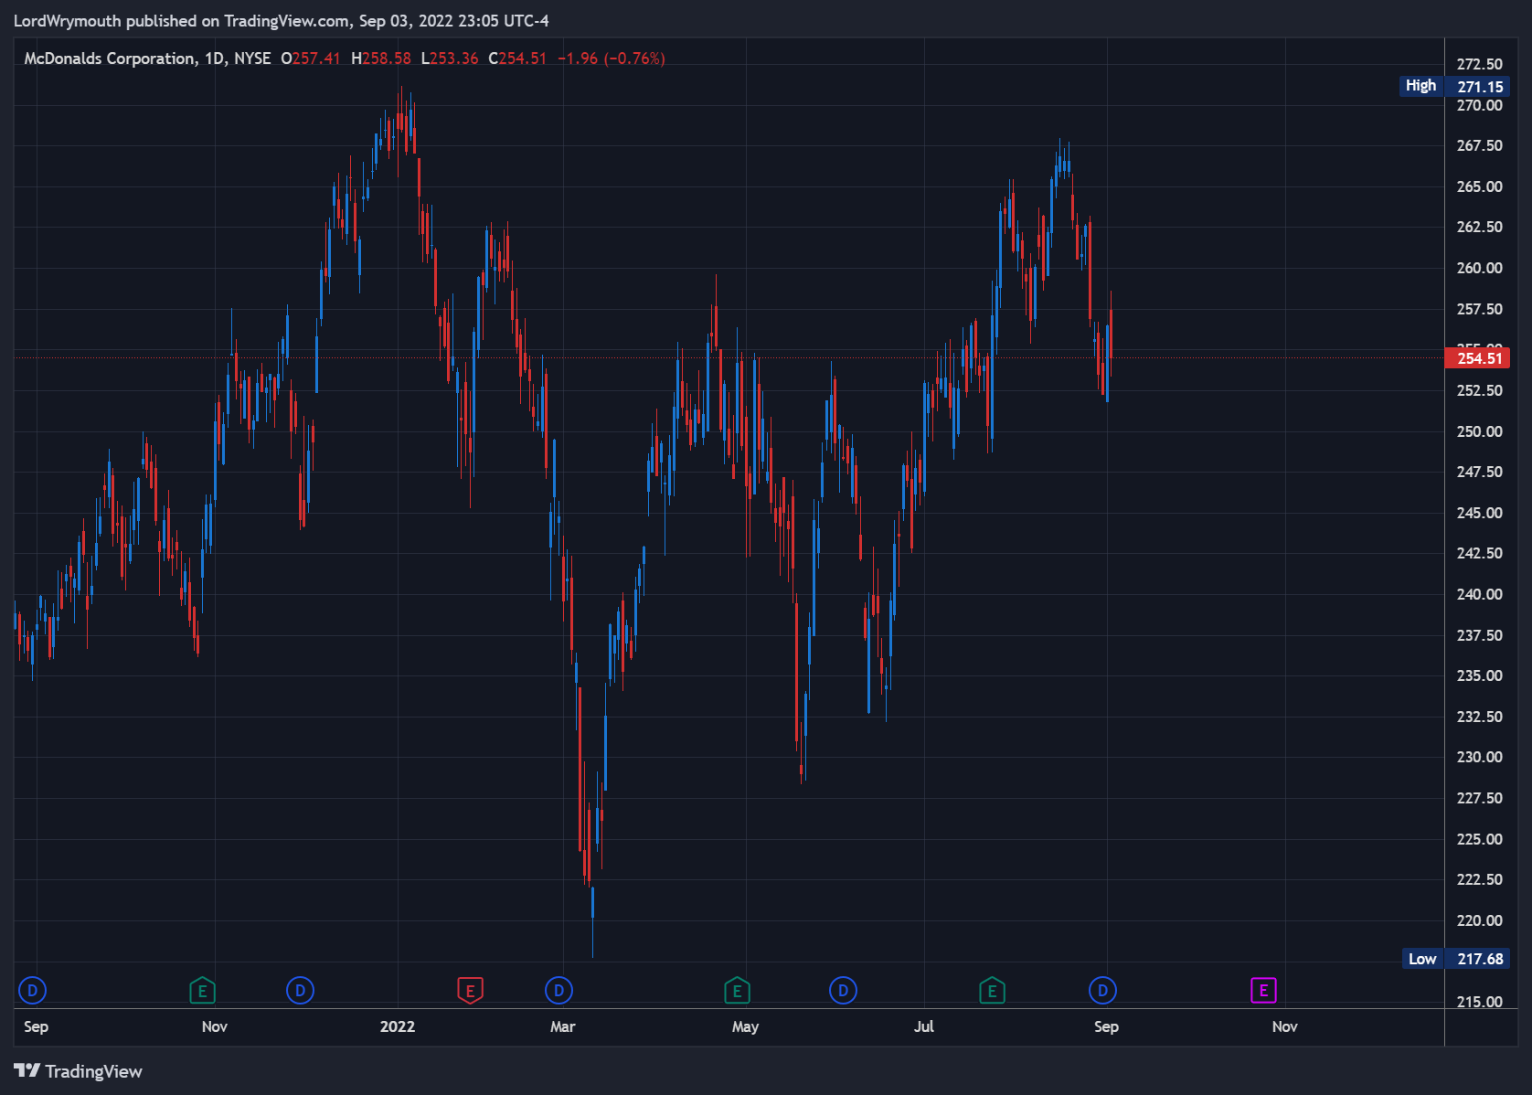Click the 245.00 price axis label

(x=1479, y=513)
